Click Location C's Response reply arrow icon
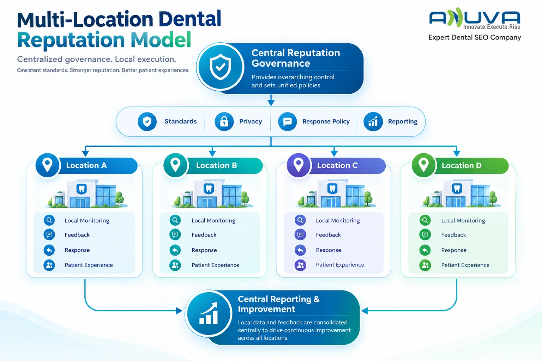This screenshot has height=361, width=542. [300, 250]
